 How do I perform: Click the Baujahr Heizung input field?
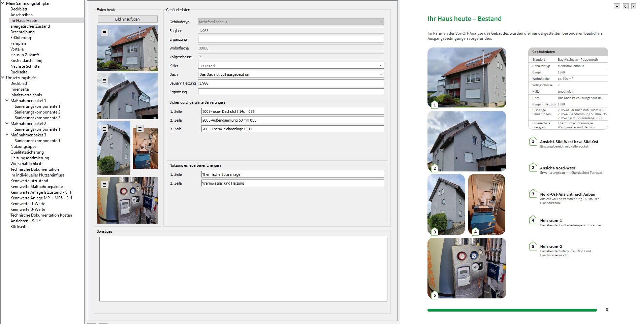[x=291, y=83]
